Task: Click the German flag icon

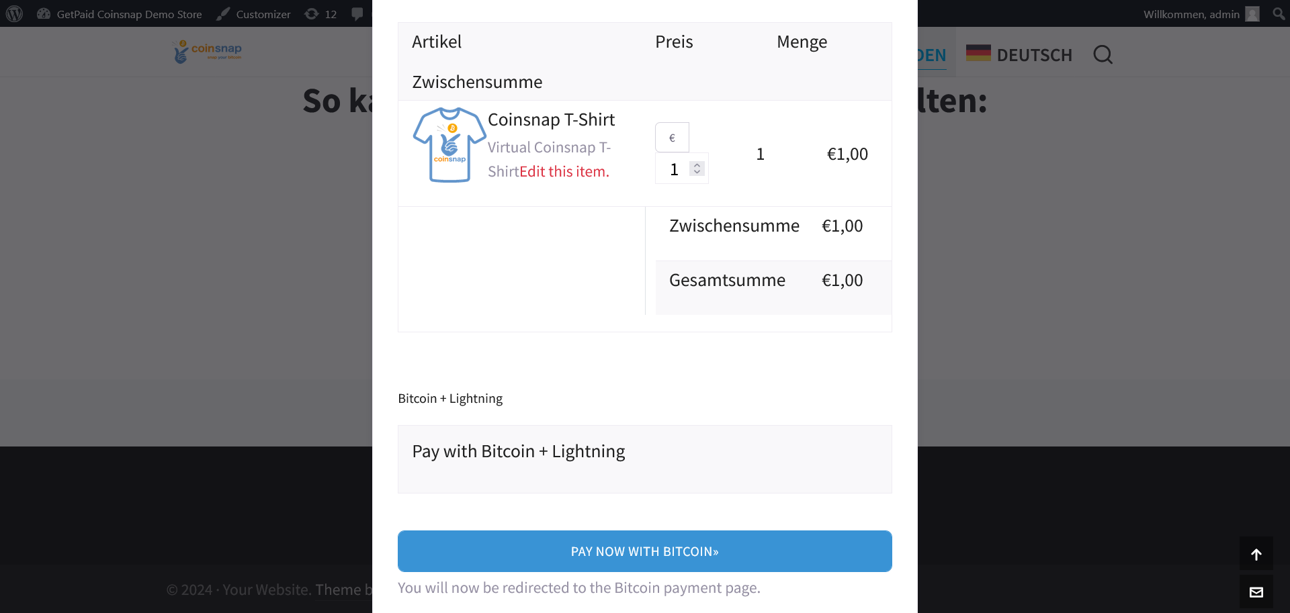Action: tap(978, 52)
